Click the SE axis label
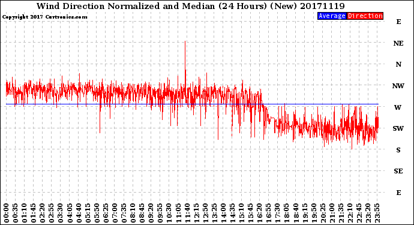The height and width of the screenshot is (225, 414). pos(398,171)
